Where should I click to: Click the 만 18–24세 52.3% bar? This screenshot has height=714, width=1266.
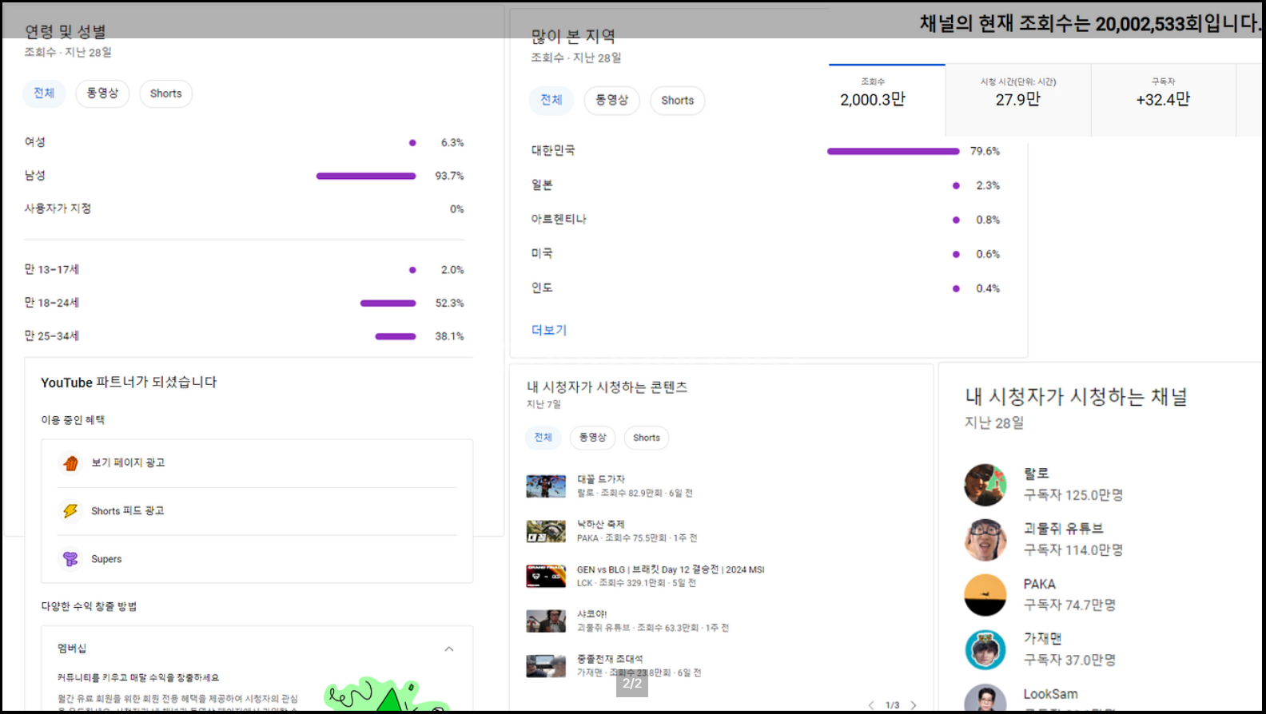pyautogui.click(x=388, y=303)
